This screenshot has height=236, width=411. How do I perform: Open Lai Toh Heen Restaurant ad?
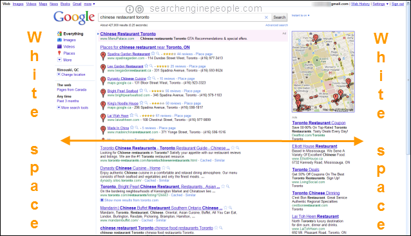pos(315,216)
